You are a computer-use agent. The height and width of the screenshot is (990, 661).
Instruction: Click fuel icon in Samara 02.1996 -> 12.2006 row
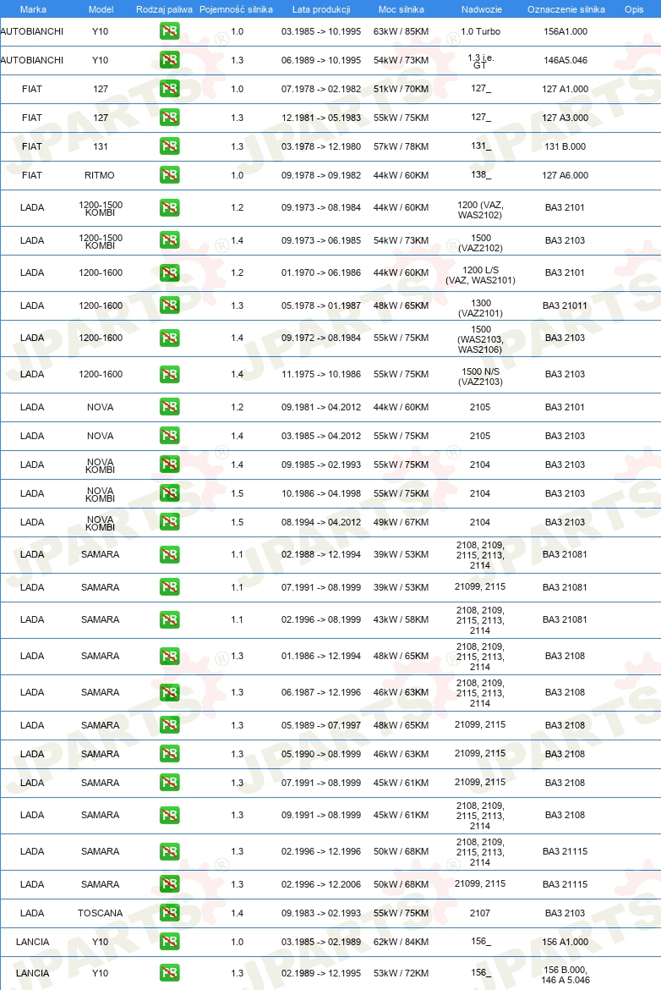(x=170, y=884)
